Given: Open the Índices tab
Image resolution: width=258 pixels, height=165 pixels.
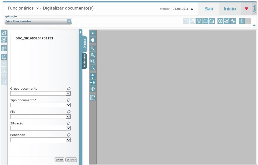Looking at the screenshot, I should click(84, 43).
